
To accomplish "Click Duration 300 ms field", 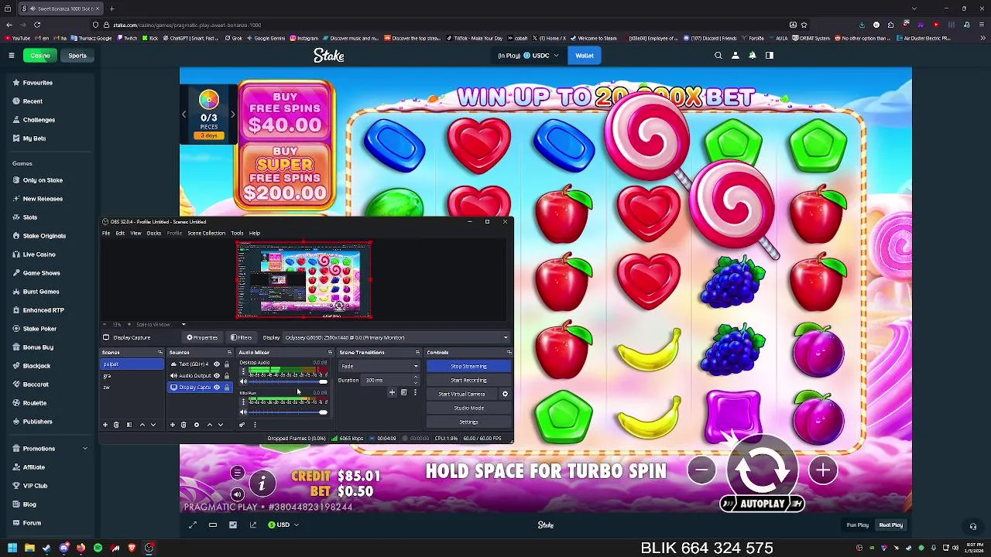I will [x=389, y=381].
